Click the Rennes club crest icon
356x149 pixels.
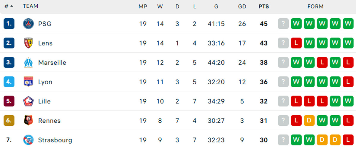[28, 121]
